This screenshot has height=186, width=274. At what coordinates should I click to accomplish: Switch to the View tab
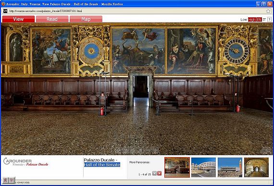(x=18, y=19)
